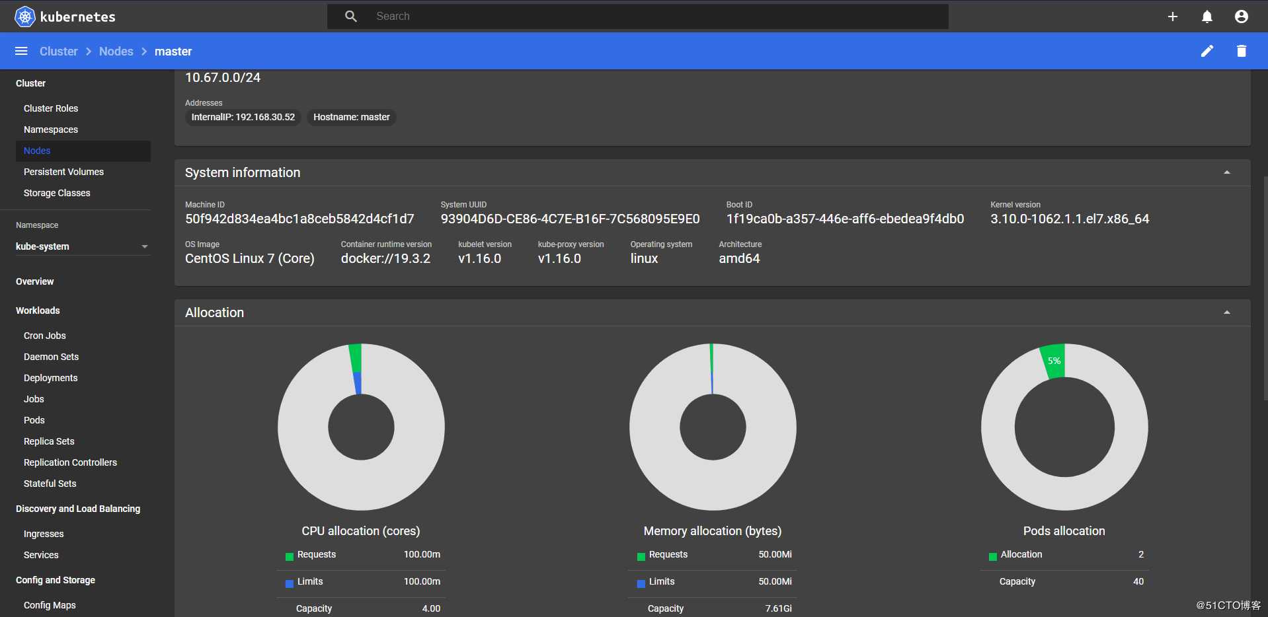1268x617 pixels.
Task: Click blue CPU Limits legend swatch
Action: [289, 584]
